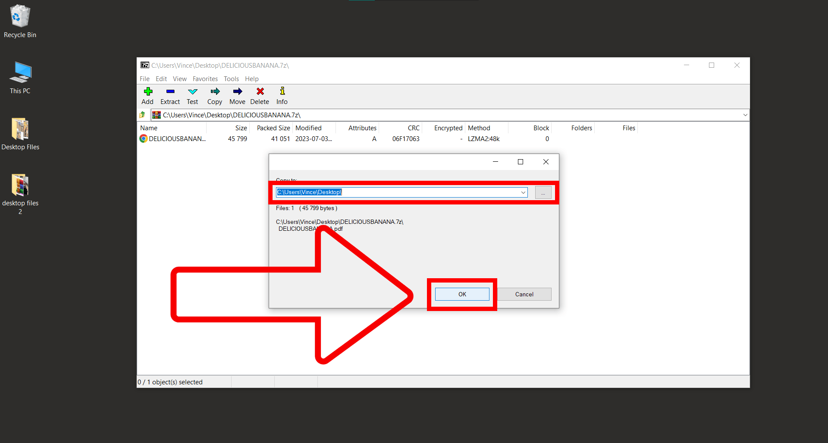The height and width of the screenshot is (443, 828).
Task: Dismiss the dialog with Cancel
Action: pos(524,294)
